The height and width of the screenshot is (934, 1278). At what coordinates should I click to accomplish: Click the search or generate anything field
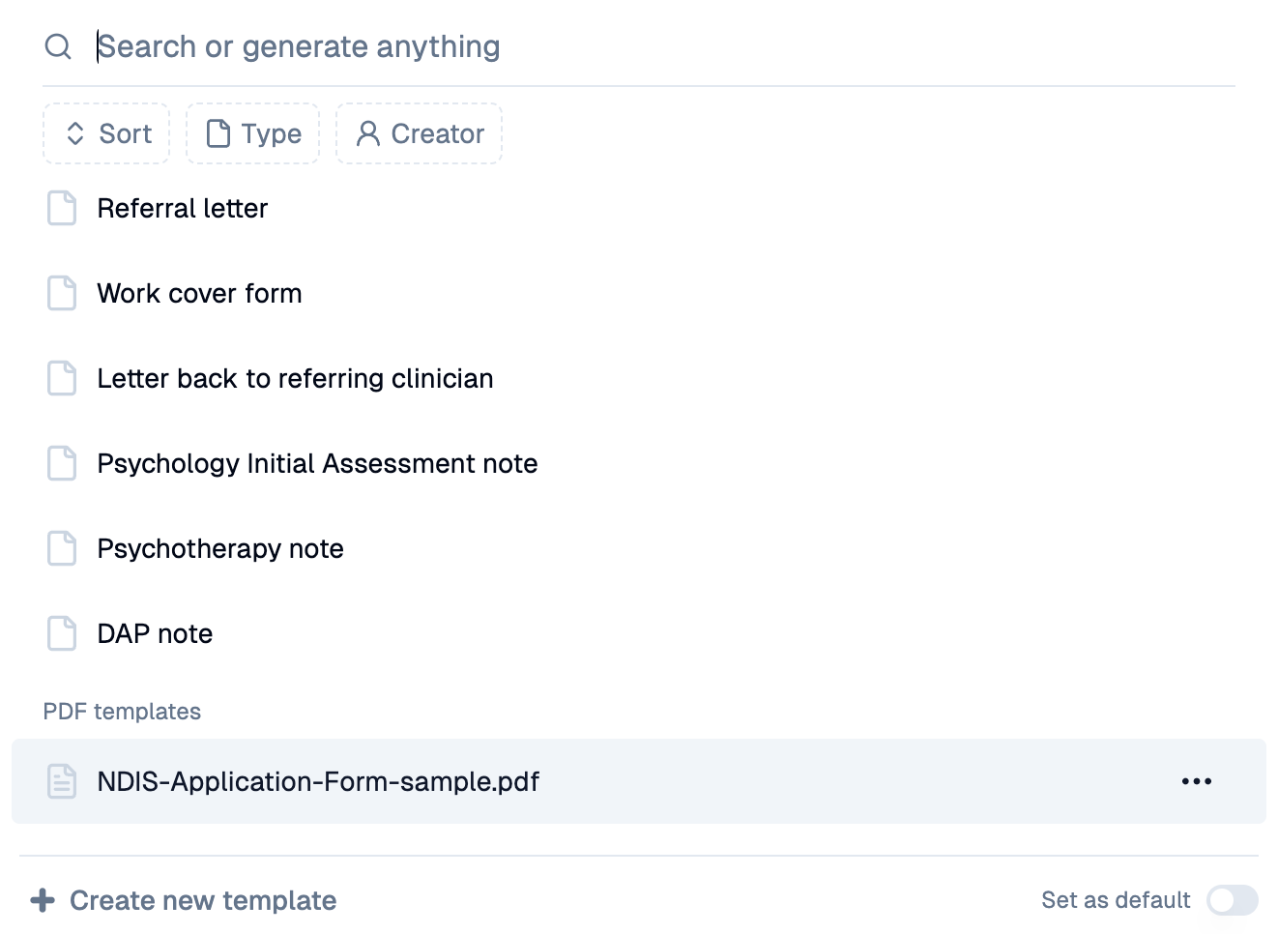click(x=300, y=45)
